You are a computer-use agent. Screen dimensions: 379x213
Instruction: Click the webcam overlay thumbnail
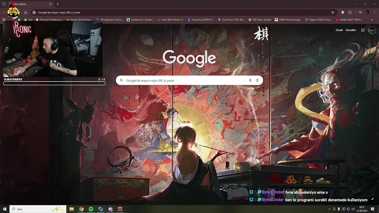coord(53,49)
